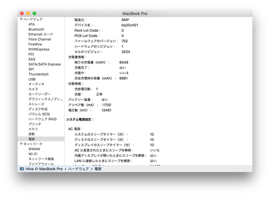Click ディスプレイのスリープタイマー (分) row
The image size is (270, 197).
tap(114, 145)
